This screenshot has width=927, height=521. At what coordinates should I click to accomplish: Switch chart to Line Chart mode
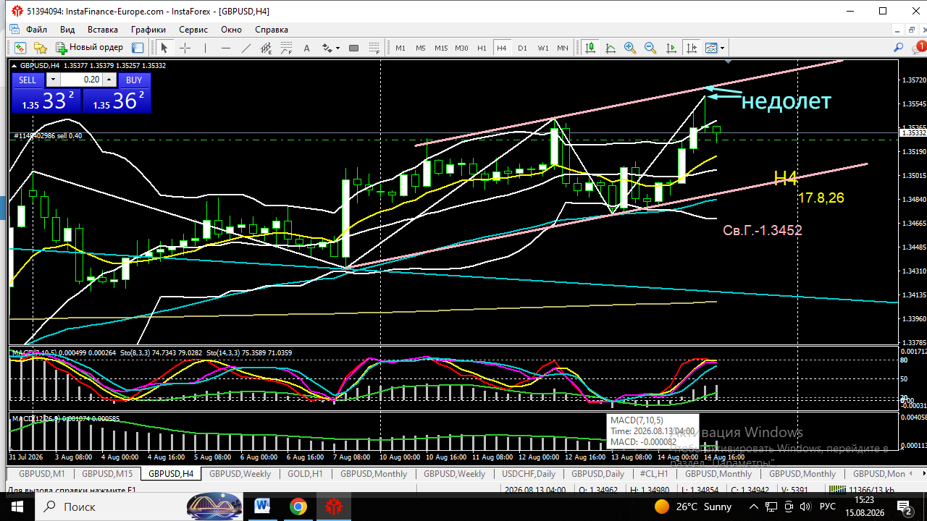pos(611,48)
